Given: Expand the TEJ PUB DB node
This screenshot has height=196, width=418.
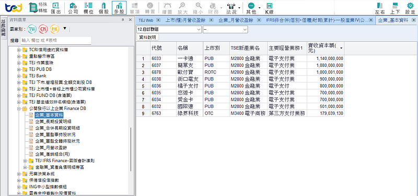Looking at the screenshot, I should point(19,69).
